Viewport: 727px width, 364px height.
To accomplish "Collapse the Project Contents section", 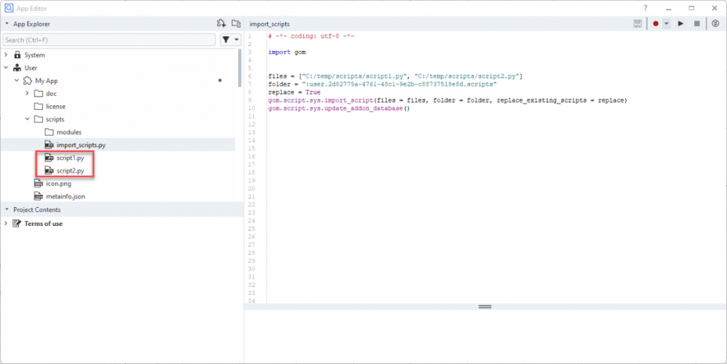I will tap(7, 210).
